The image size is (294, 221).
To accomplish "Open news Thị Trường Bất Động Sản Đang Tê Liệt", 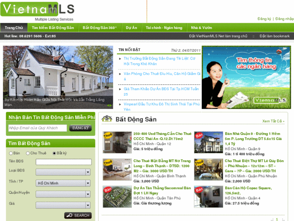I will click(159, 61).
